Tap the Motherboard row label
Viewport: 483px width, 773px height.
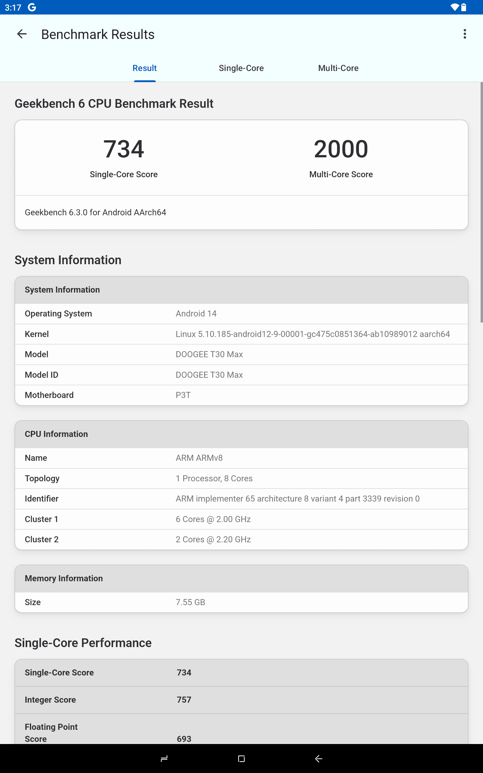[x=49, y=395]
